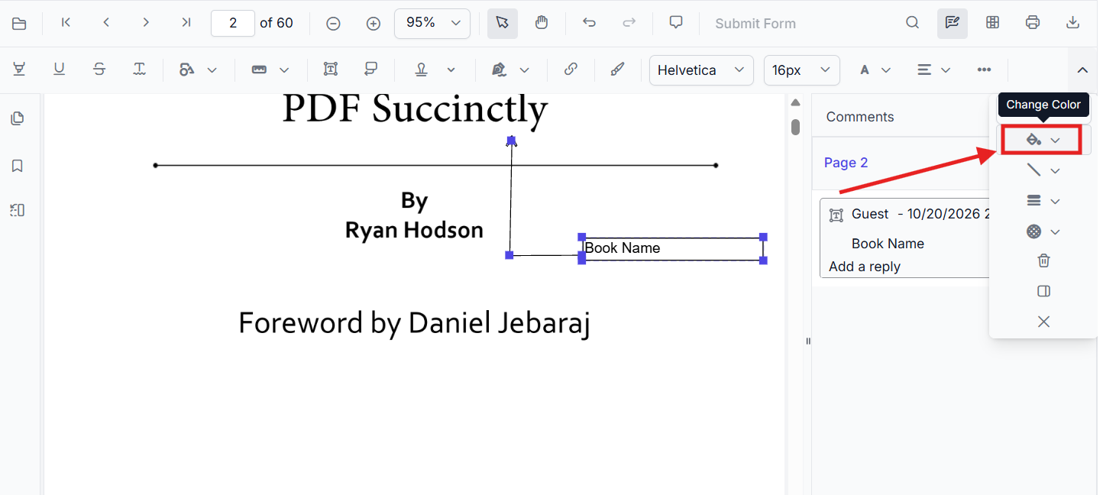Click the link annotation icon

[x=571, y=70]
